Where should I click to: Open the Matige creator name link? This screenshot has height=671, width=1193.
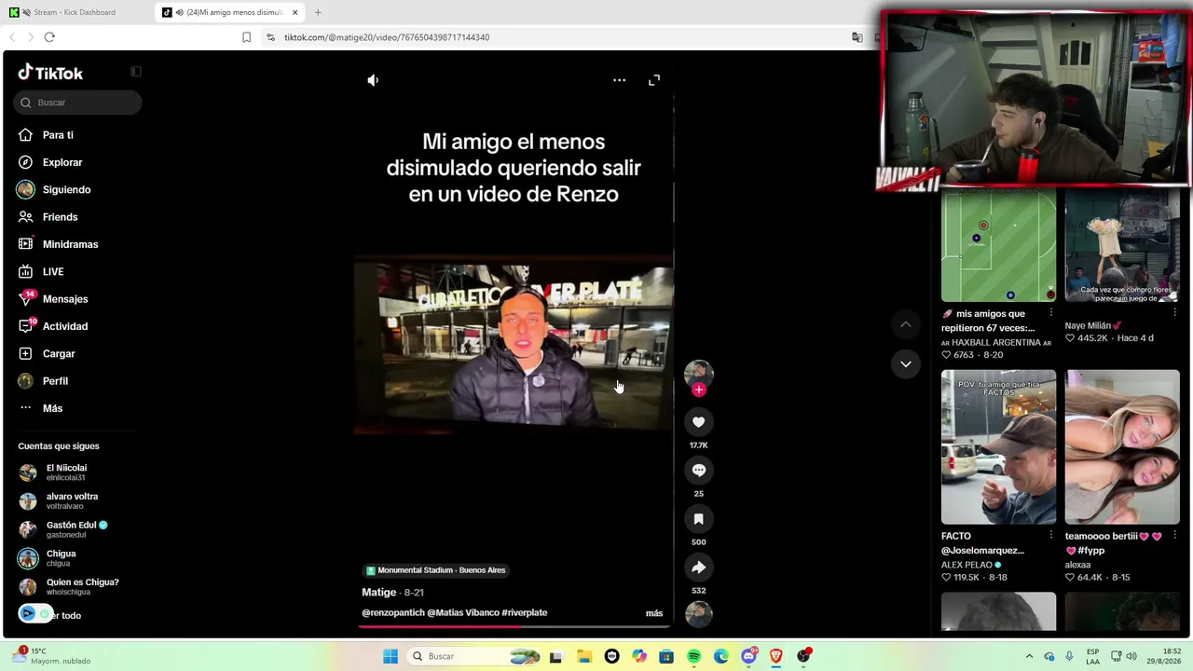pyautogui.click(x=379, y=593)
